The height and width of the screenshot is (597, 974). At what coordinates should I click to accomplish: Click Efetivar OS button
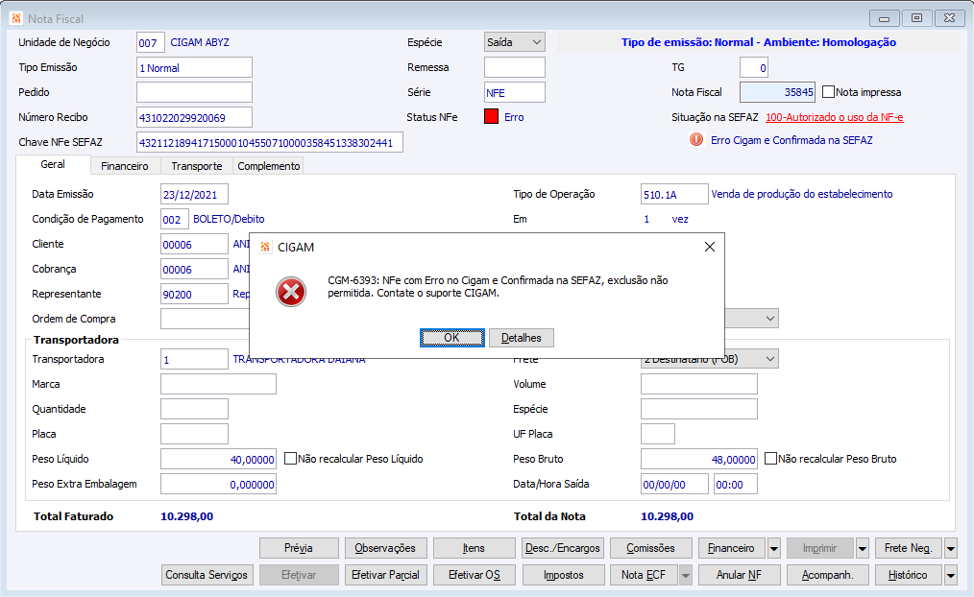point(474,575)
